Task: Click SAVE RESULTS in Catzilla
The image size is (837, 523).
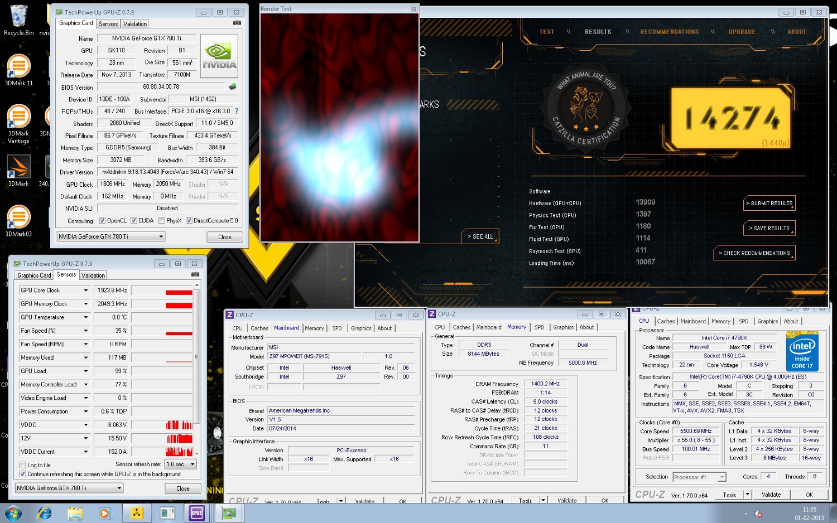Action: point(769,228)
